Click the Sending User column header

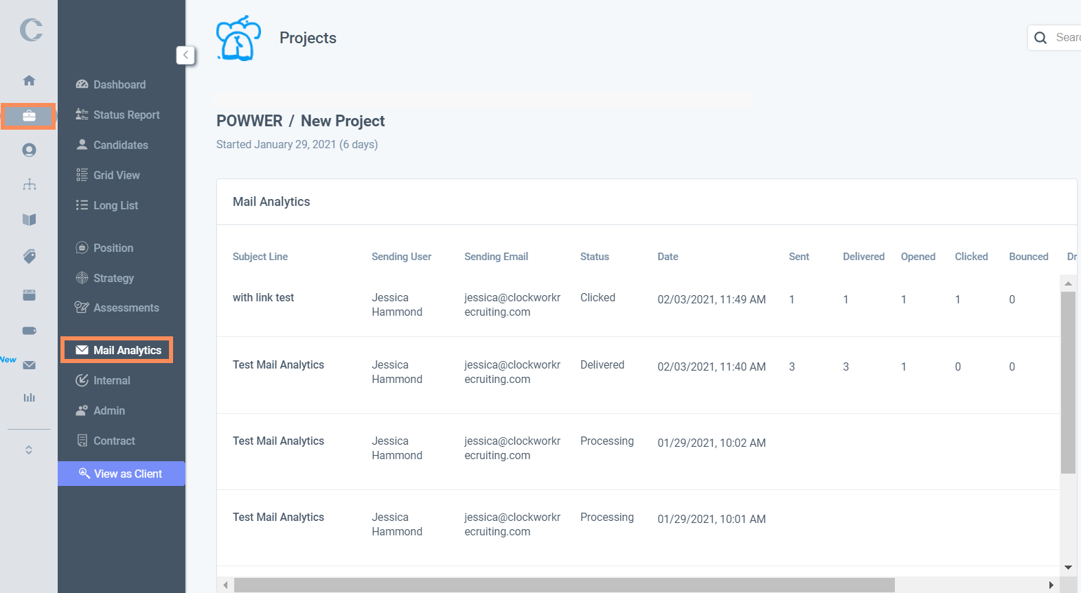point(402,257)
